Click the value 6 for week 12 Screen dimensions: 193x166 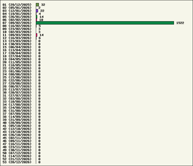tap(39, 38)
